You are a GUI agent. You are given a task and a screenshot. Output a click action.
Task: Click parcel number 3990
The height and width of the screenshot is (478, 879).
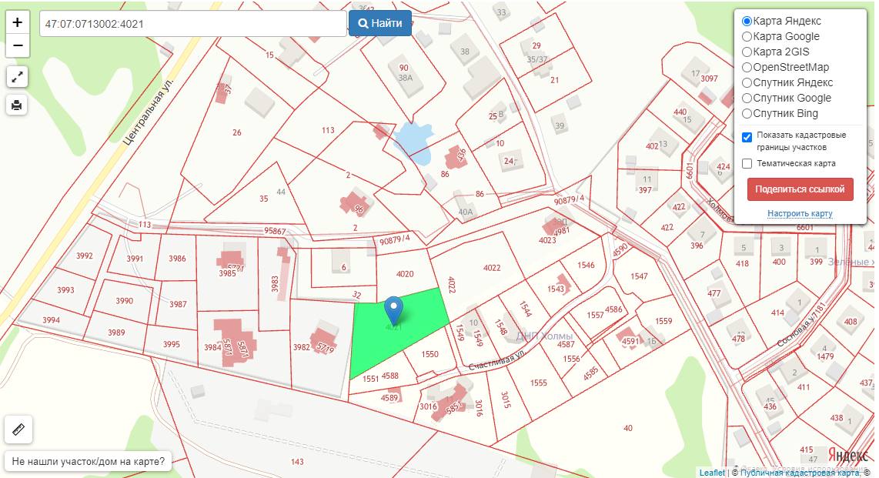[125, 301]
